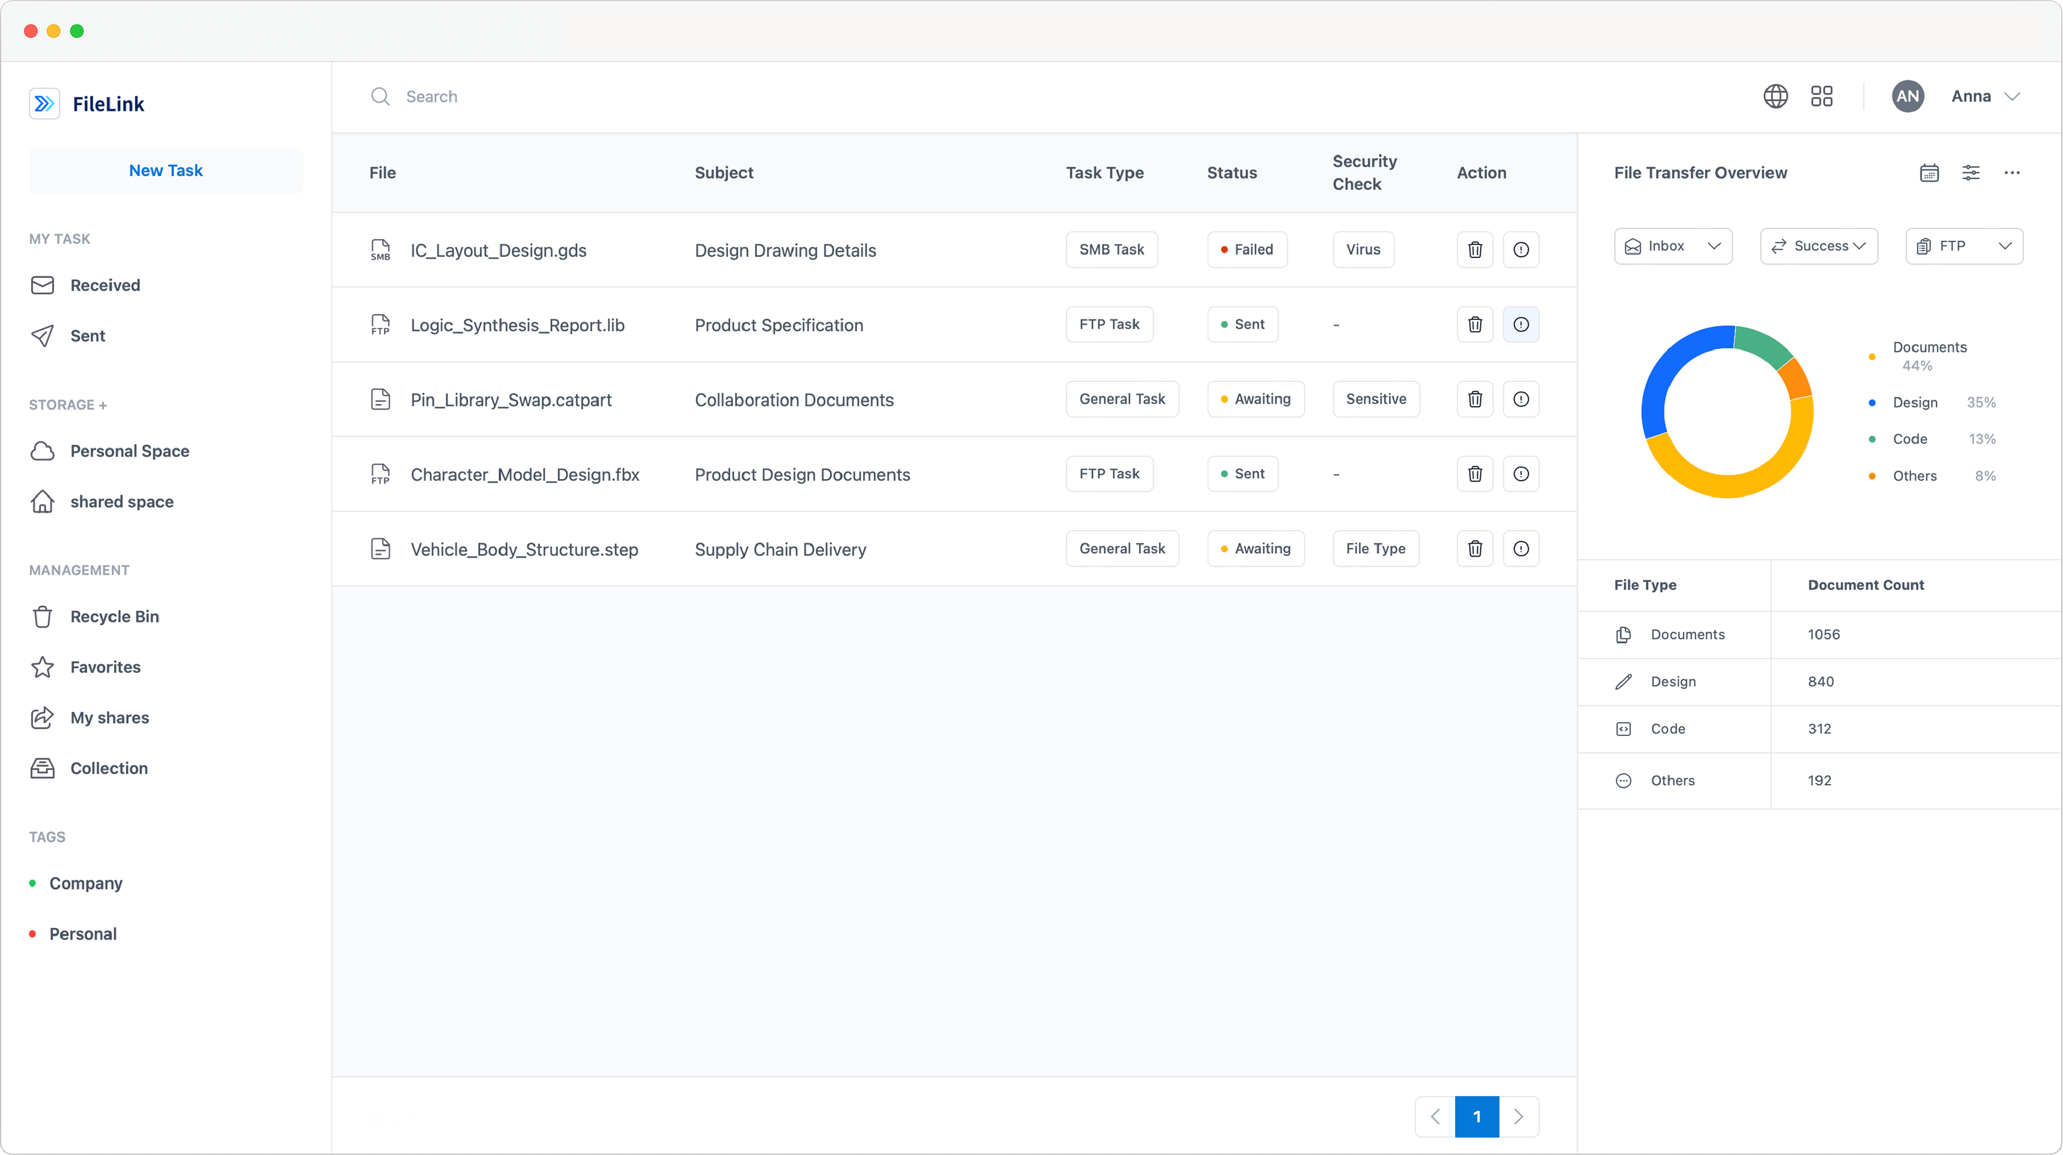Show info for Pin_Library_Swap.catpart
The image size is (2063, 1155).
(1521, 399)
